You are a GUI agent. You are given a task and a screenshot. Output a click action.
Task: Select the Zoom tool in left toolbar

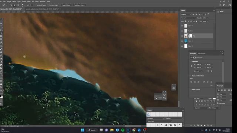coord(1,88)
